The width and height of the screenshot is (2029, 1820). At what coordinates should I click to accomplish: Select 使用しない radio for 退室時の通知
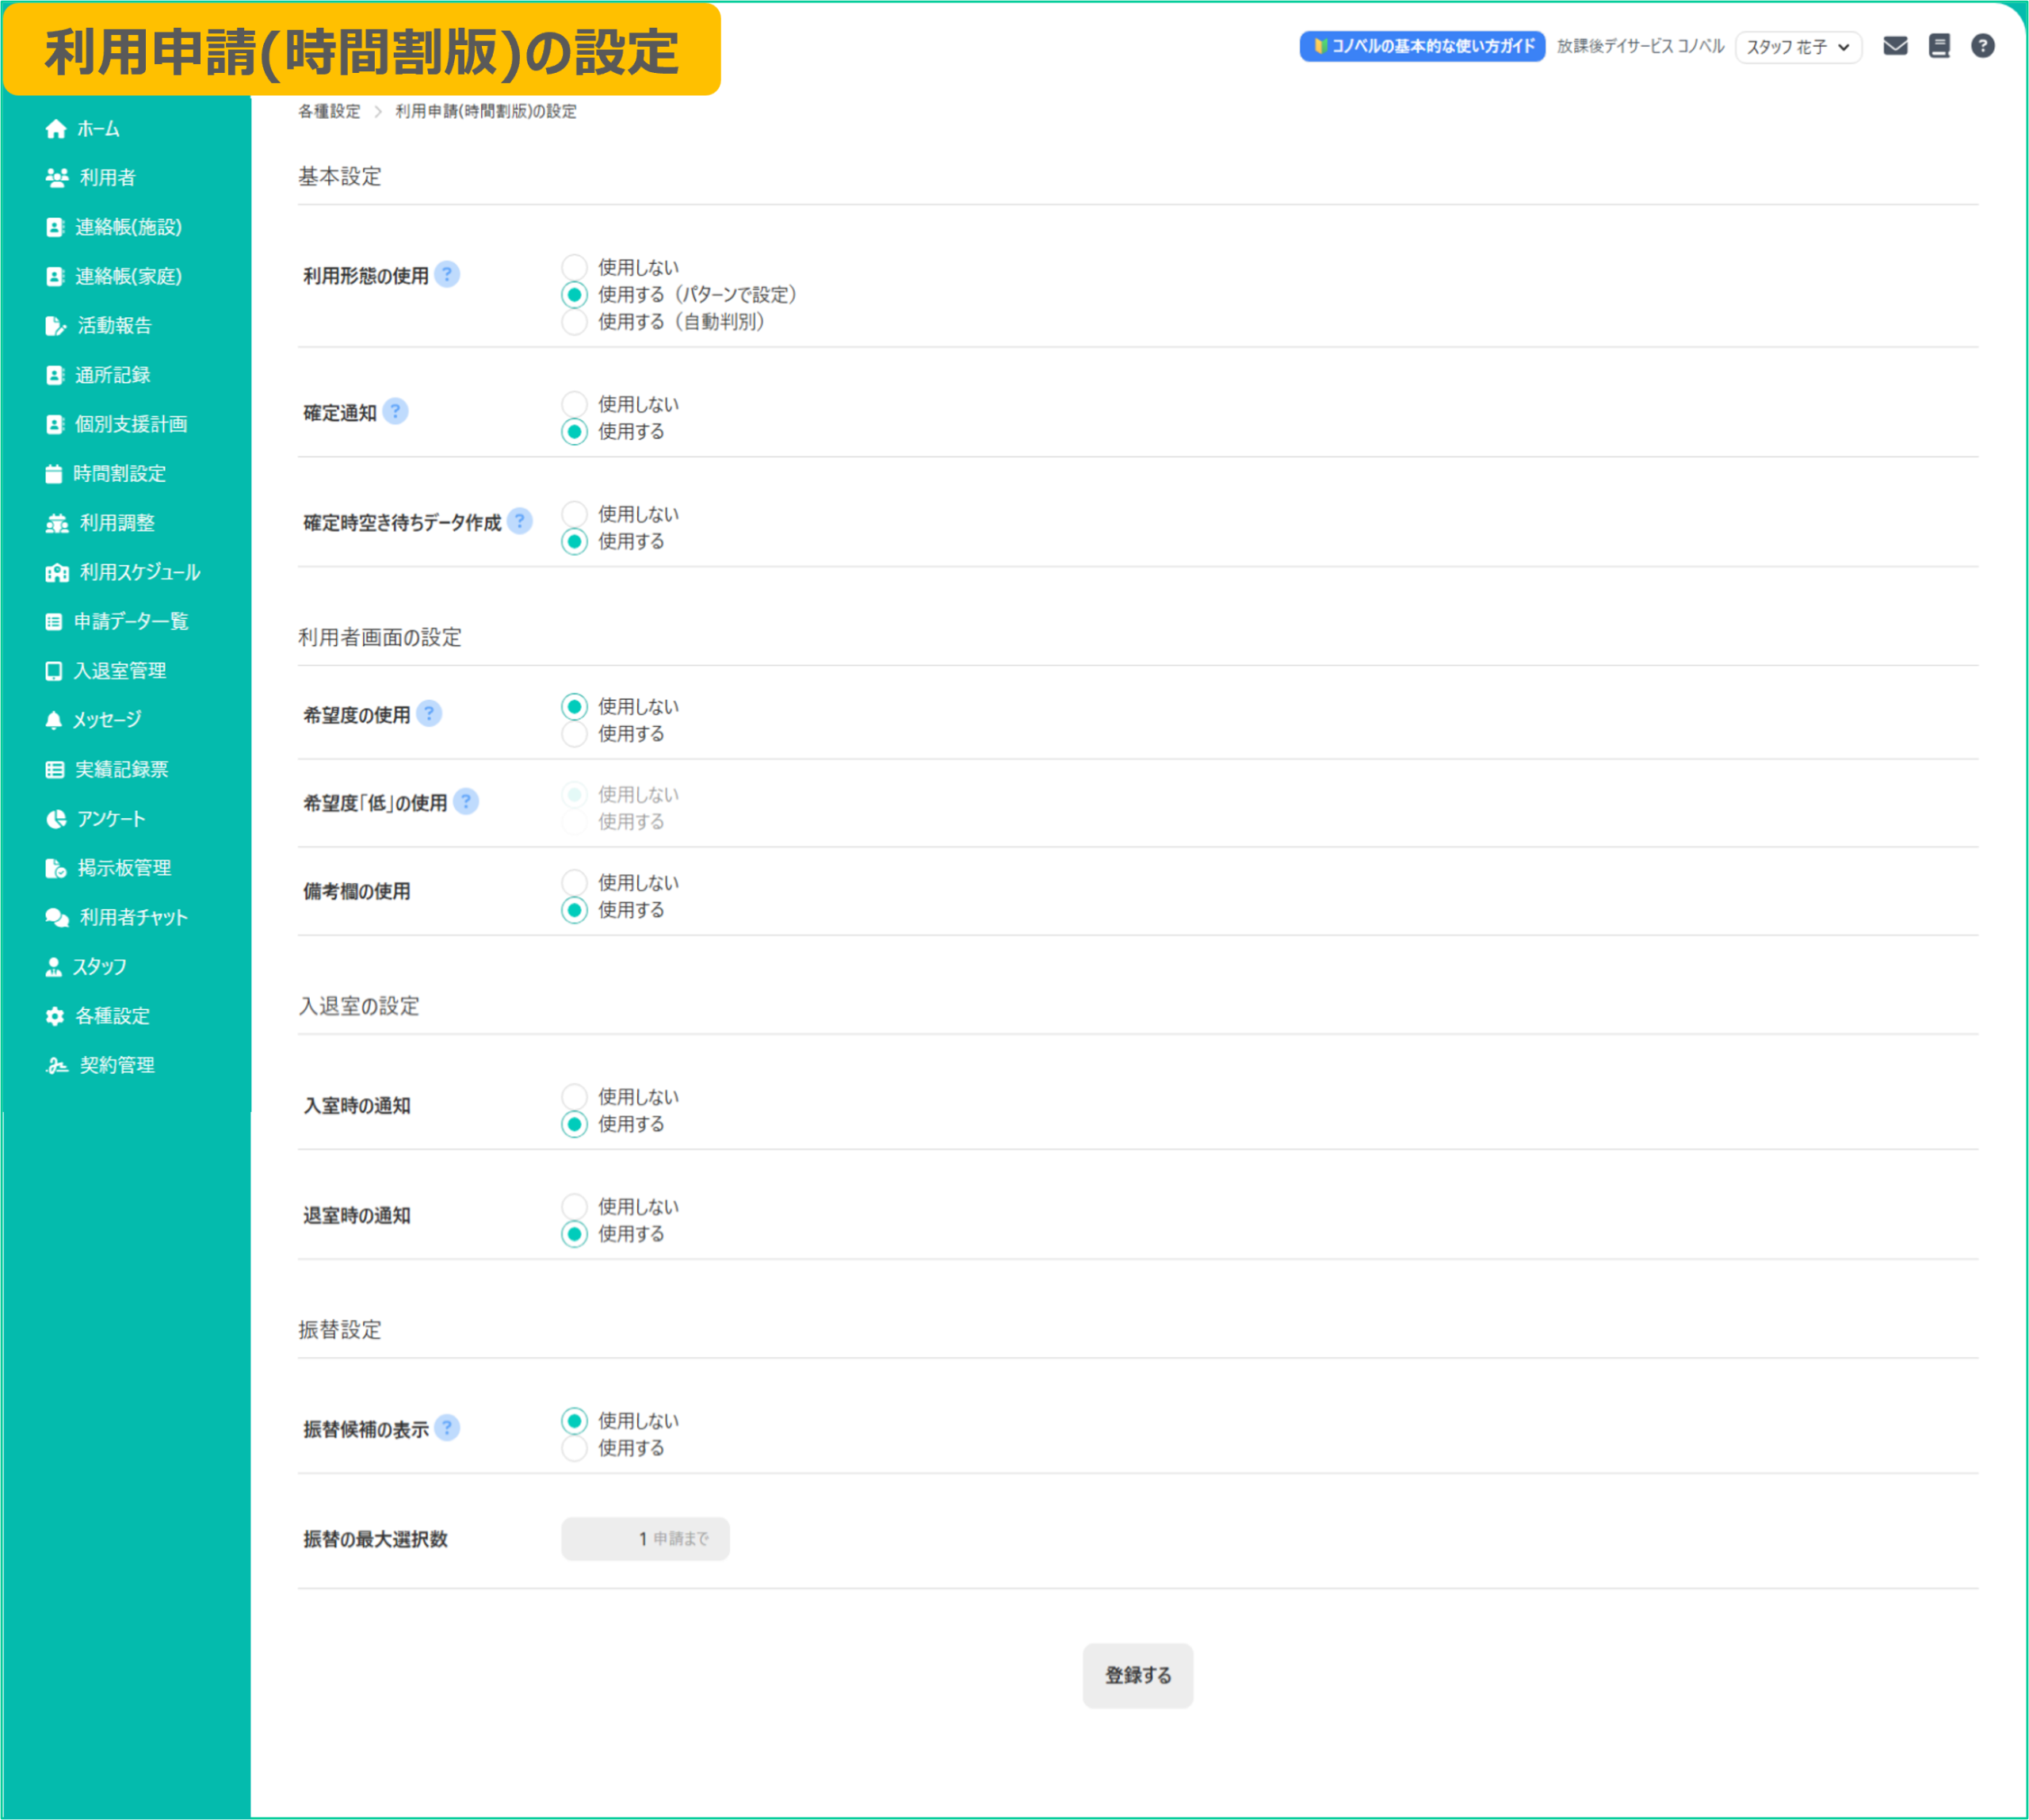click(574, 1206)
